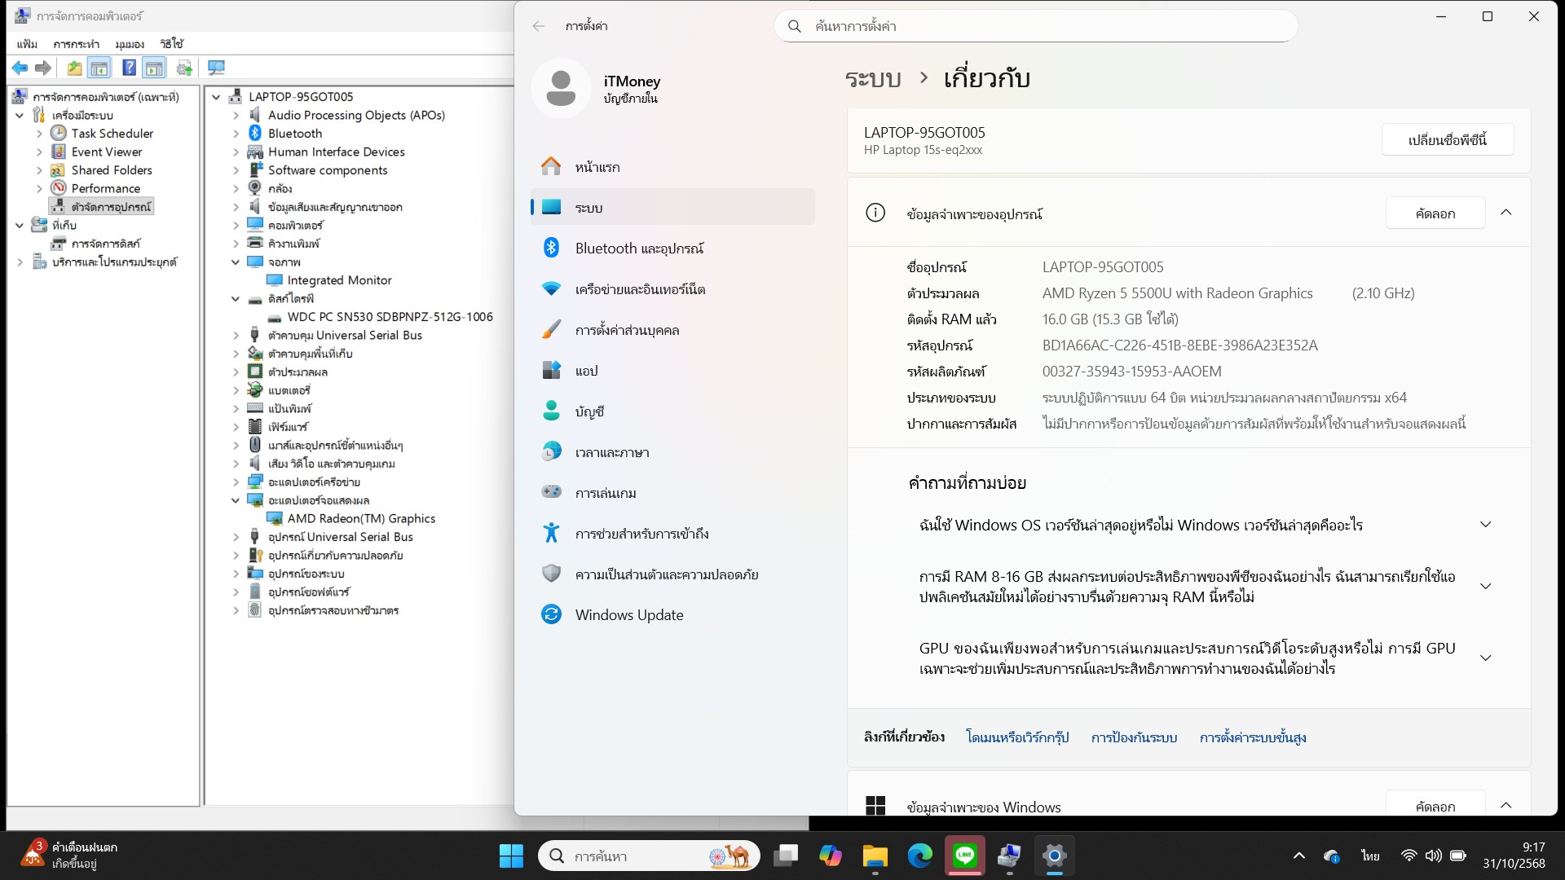Click the back arrow in Computer Management toolbar

[x=20, y=68]
